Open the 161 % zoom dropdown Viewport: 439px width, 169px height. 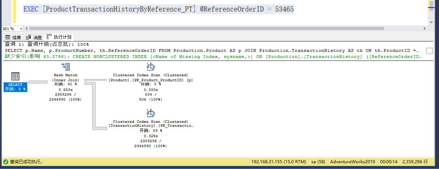[x=21, y=28]
